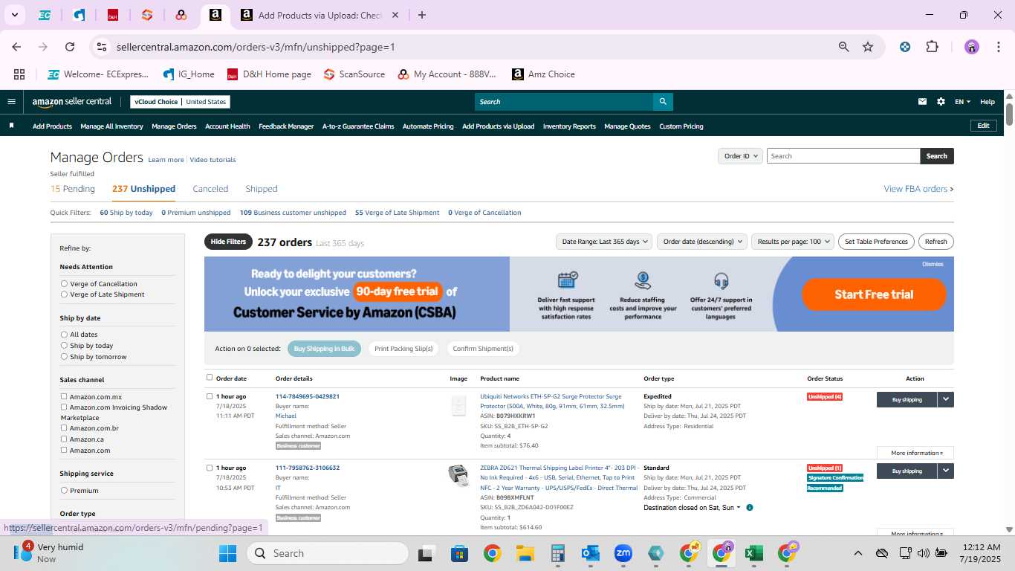View site information icon in address bar
Viewport: 1015px width, 571px height.
tap(102, 47)
